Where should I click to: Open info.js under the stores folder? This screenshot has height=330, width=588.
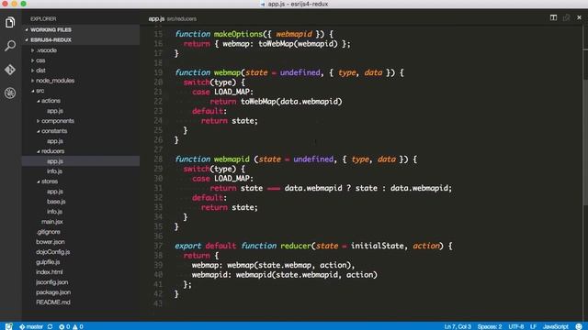[x=54, y=212]
